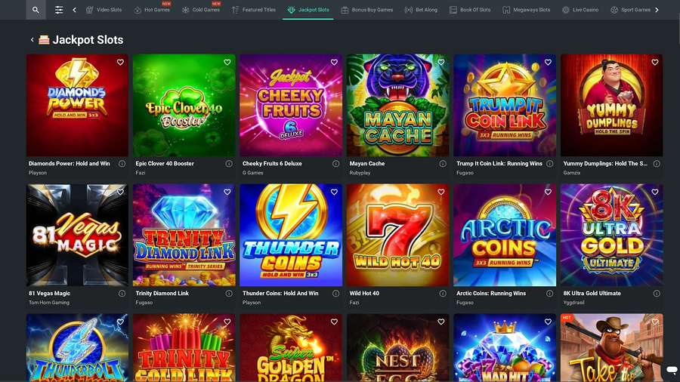Screen dimensions: 680x382
Task: Open the Megaways Slots tab
Action: [x=527, y=10]
